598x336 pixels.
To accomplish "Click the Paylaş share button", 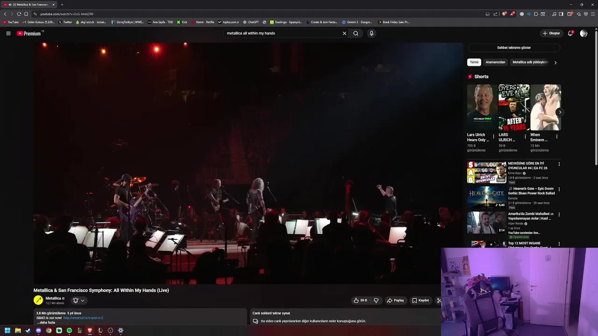I will 395,301.
